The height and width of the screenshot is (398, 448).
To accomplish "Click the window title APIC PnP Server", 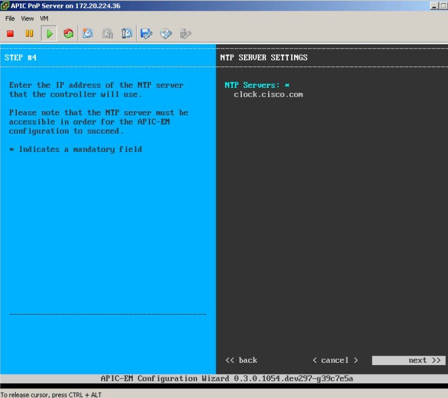I will tap(66, 6).
